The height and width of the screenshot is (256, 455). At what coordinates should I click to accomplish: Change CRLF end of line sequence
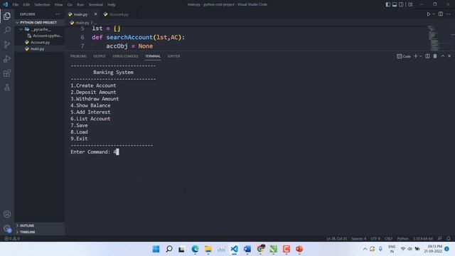point(388,238)
